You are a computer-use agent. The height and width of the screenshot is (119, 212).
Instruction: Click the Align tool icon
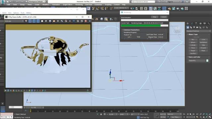136,9
